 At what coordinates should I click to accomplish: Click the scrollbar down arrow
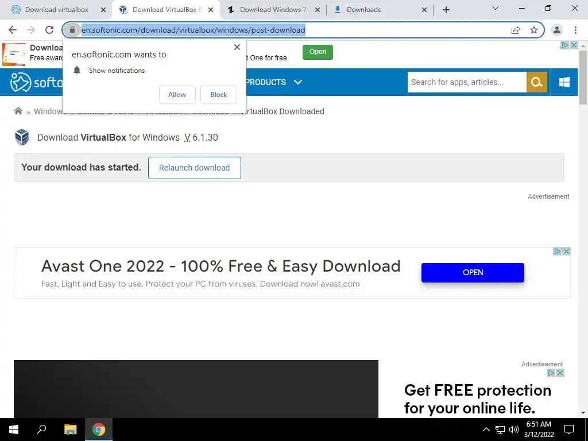point(583,413)
